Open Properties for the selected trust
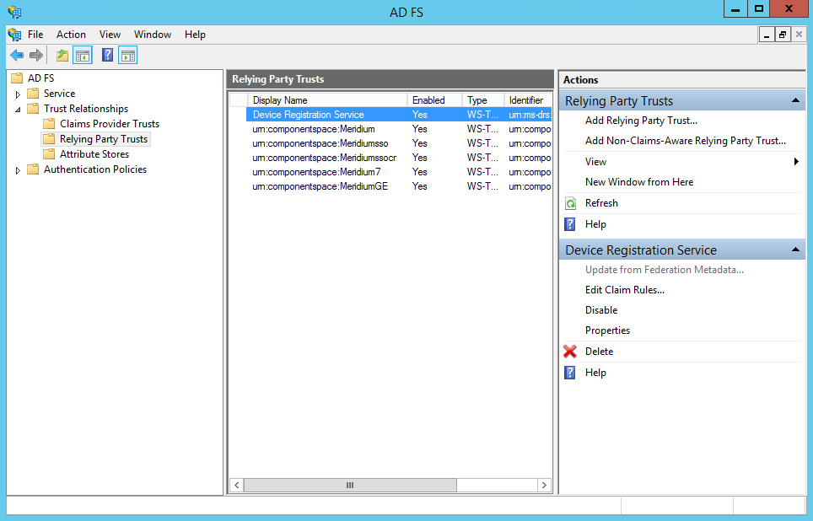 607,330
